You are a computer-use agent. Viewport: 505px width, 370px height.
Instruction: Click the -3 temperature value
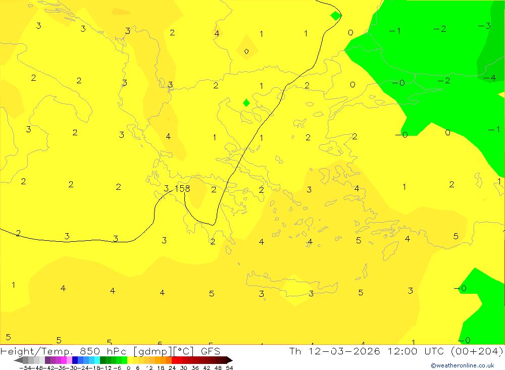coord(484,26)
